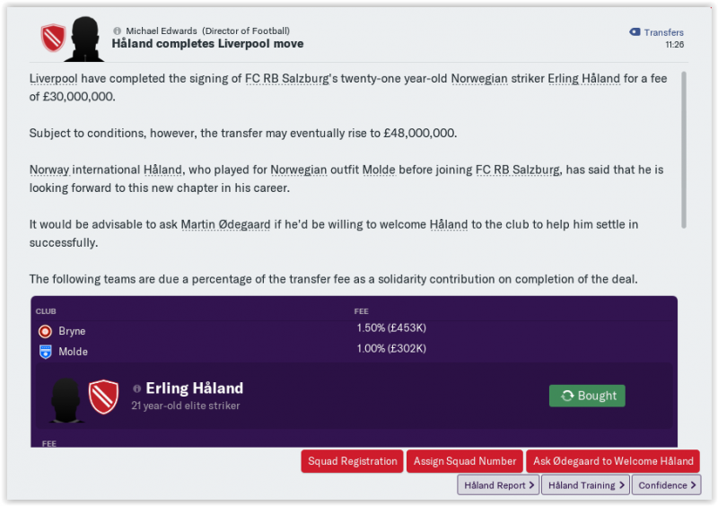Open the Martin Ødegaard player link

(225, 223)
